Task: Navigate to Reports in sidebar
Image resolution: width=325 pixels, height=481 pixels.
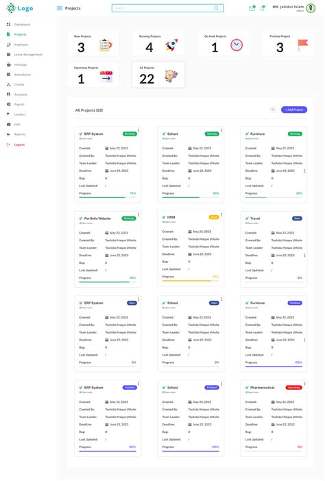Action: (x=20, y=134)
